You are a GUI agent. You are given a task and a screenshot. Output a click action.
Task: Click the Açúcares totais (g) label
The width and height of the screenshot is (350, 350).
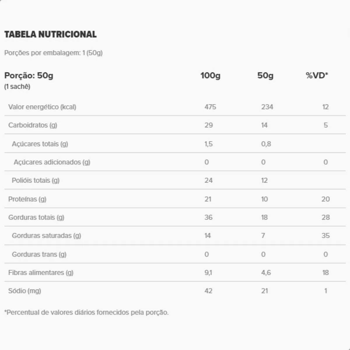click(x=40, y=144)
